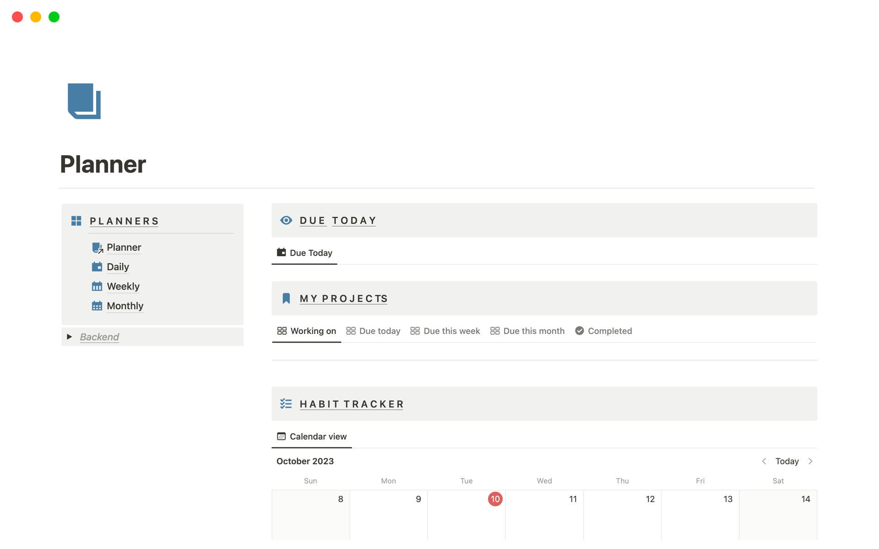
Task: Select the Calendar view tab
Action: coord(312,436)
